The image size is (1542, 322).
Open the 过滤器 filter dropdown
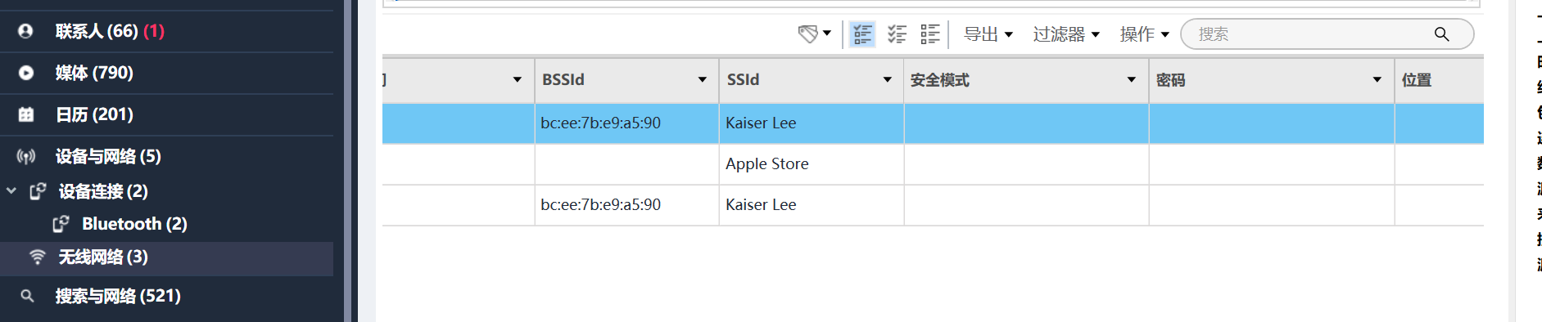[x=1066, y=34]
